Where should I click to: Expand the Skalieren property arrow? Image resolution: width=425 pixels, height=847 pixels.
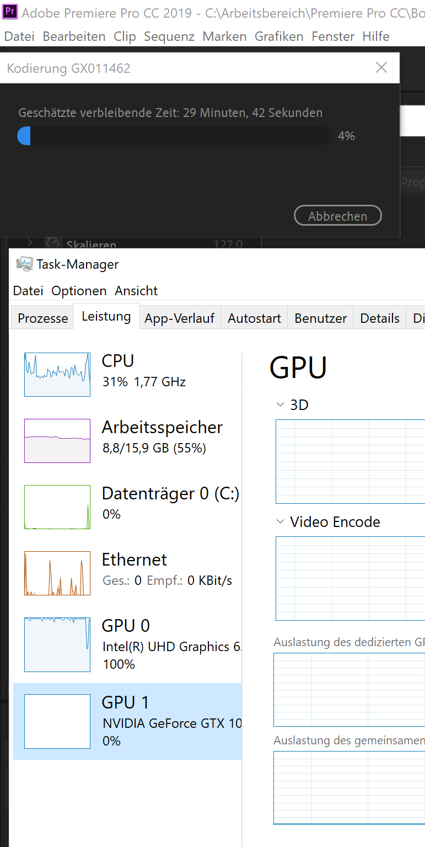(30, 242)
